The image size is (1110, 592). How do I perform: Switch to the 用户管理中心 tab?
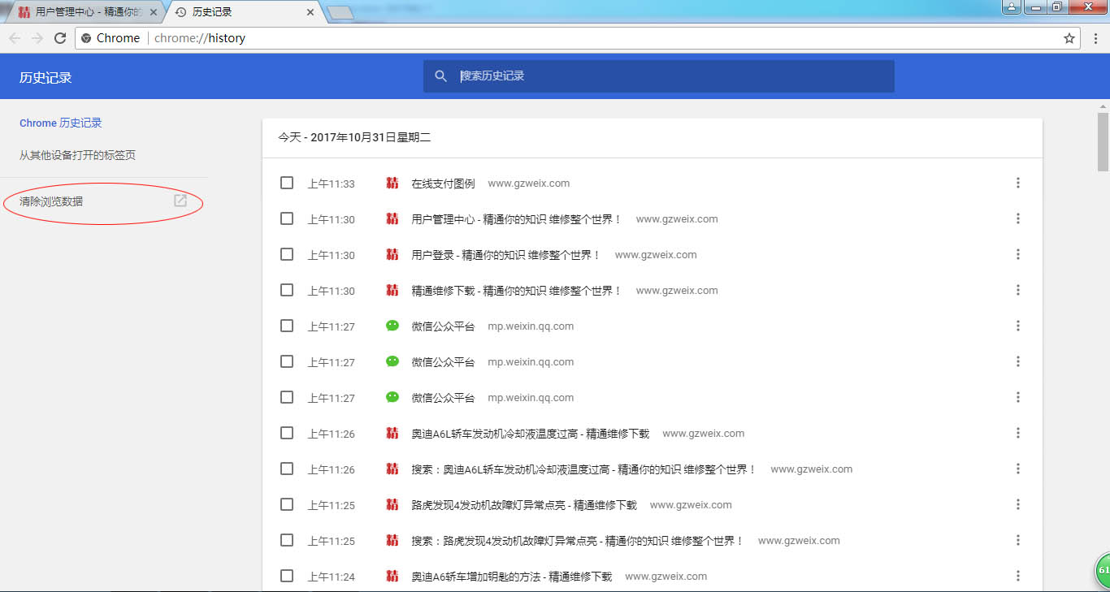[85, 12]
